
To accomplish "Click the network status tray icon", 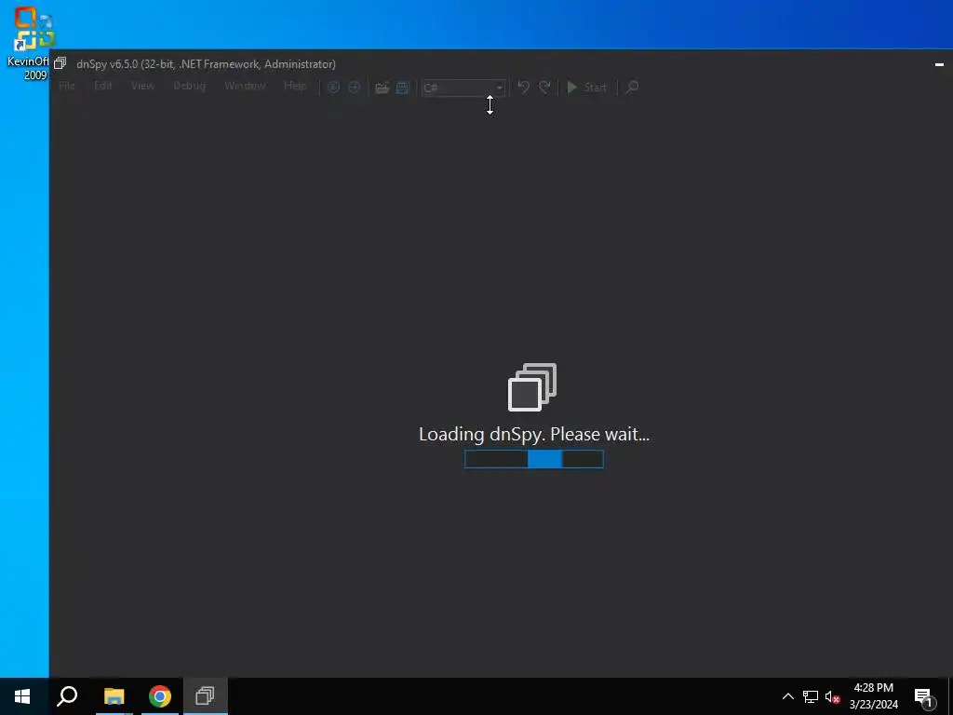I will point(811,696).
